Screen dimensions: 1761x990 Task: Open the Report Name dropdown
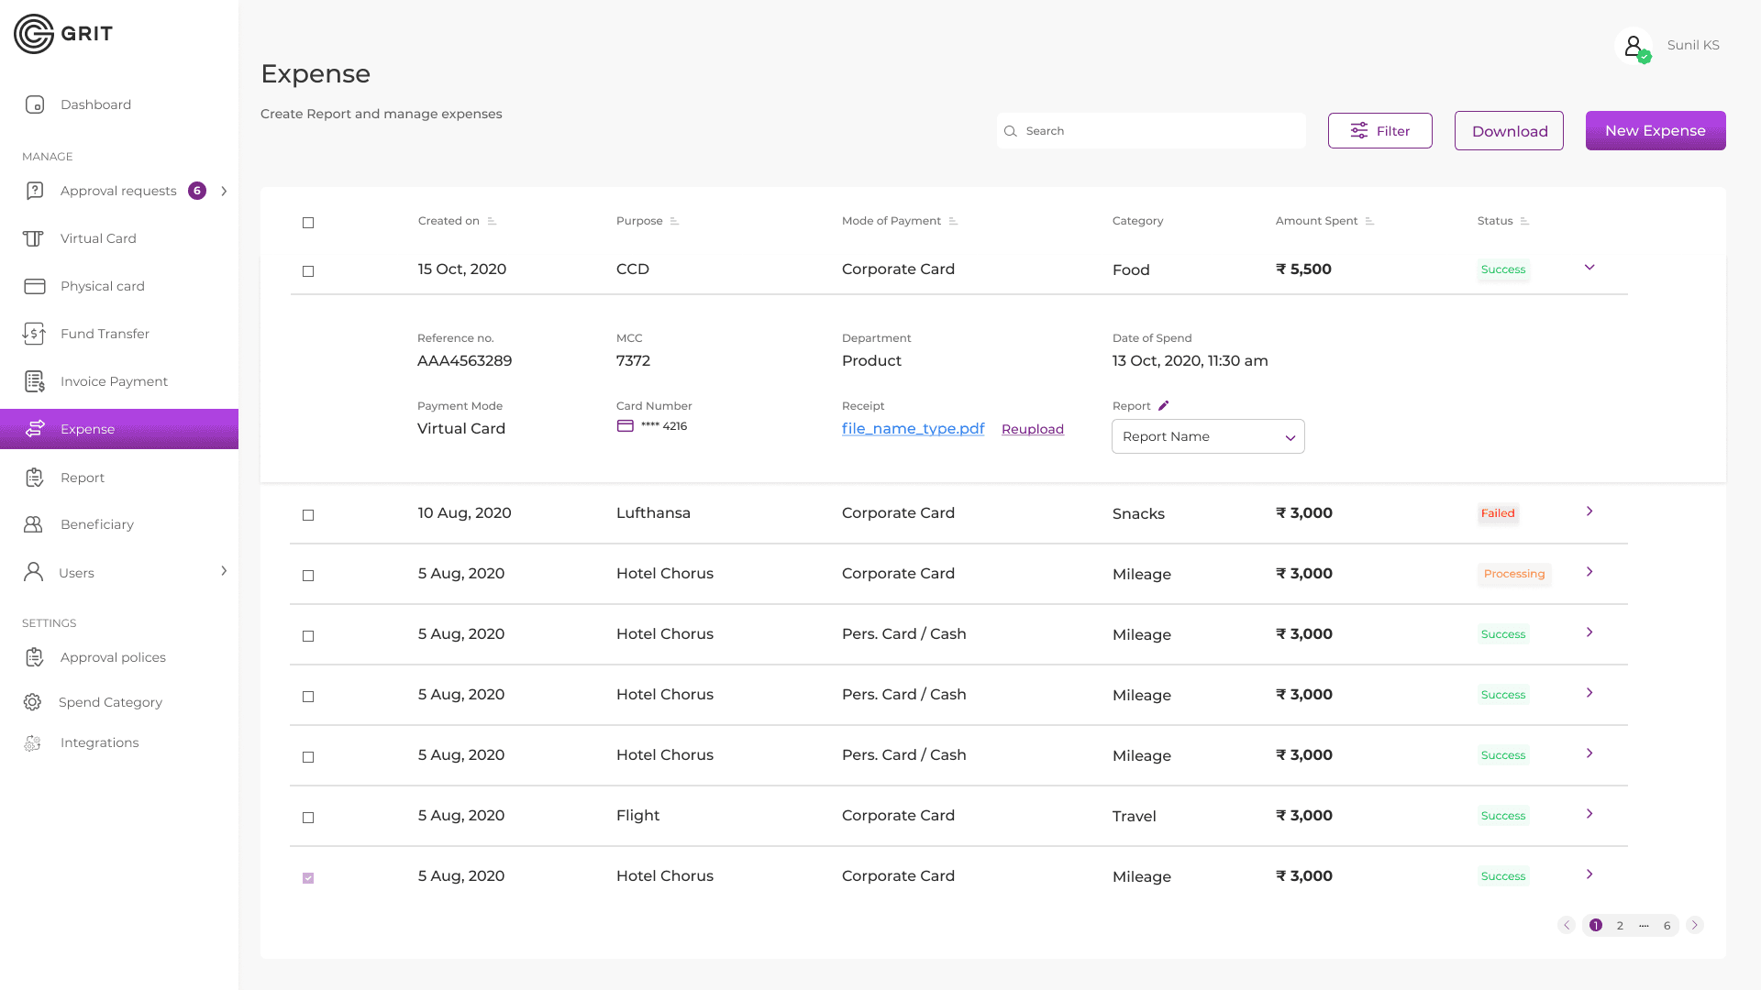(x=1208, y=436)
